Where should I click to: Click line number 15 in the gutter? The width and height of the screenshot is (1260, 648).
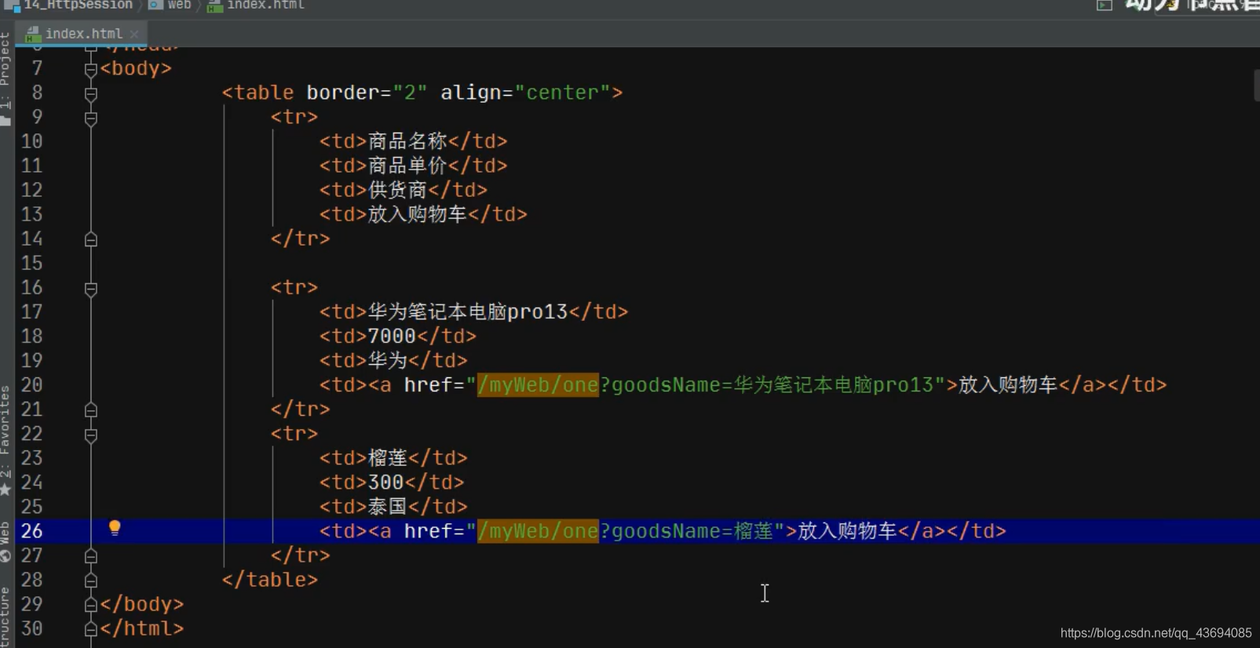31,263
